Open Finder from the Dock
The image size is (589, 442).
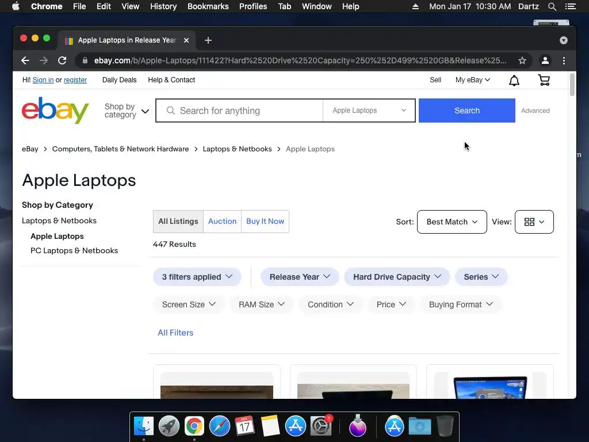click(144, 426)
